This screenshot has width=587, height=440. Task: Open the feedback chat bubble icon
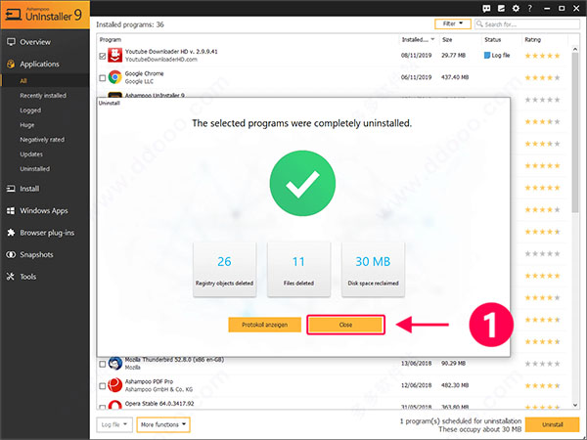[486, 8]
